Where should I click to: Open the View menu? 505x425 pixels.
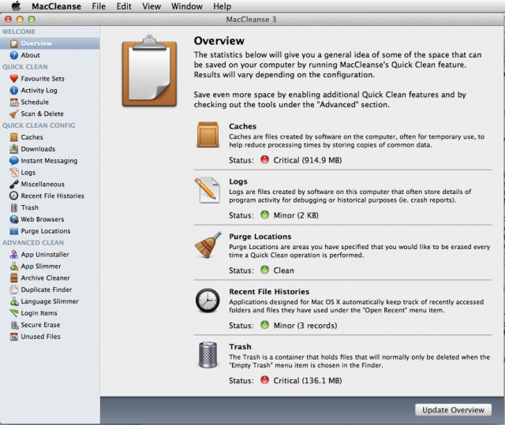tap(151, 6)
